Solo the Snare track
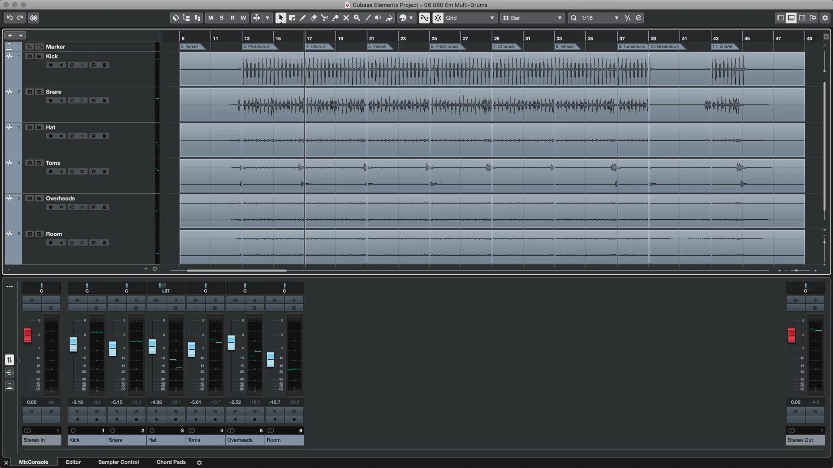The width and height of the screenshot is (833, 468). click(x=39, y=92)
